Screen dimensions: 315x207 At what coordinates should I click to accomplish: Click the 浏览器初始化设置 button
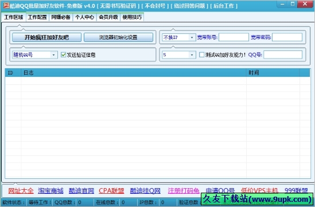coord(118,37)
